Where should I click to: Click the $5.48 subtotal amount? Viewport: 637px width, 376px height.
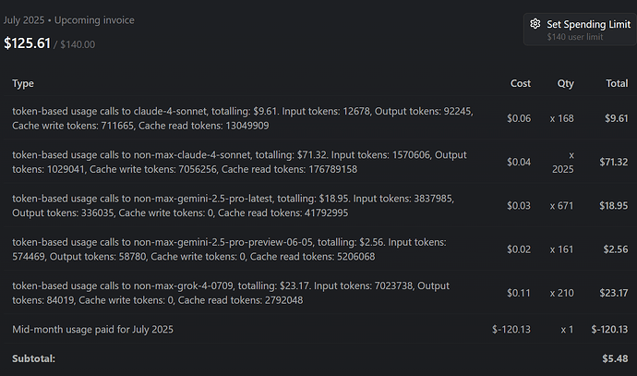pos(615,358)
